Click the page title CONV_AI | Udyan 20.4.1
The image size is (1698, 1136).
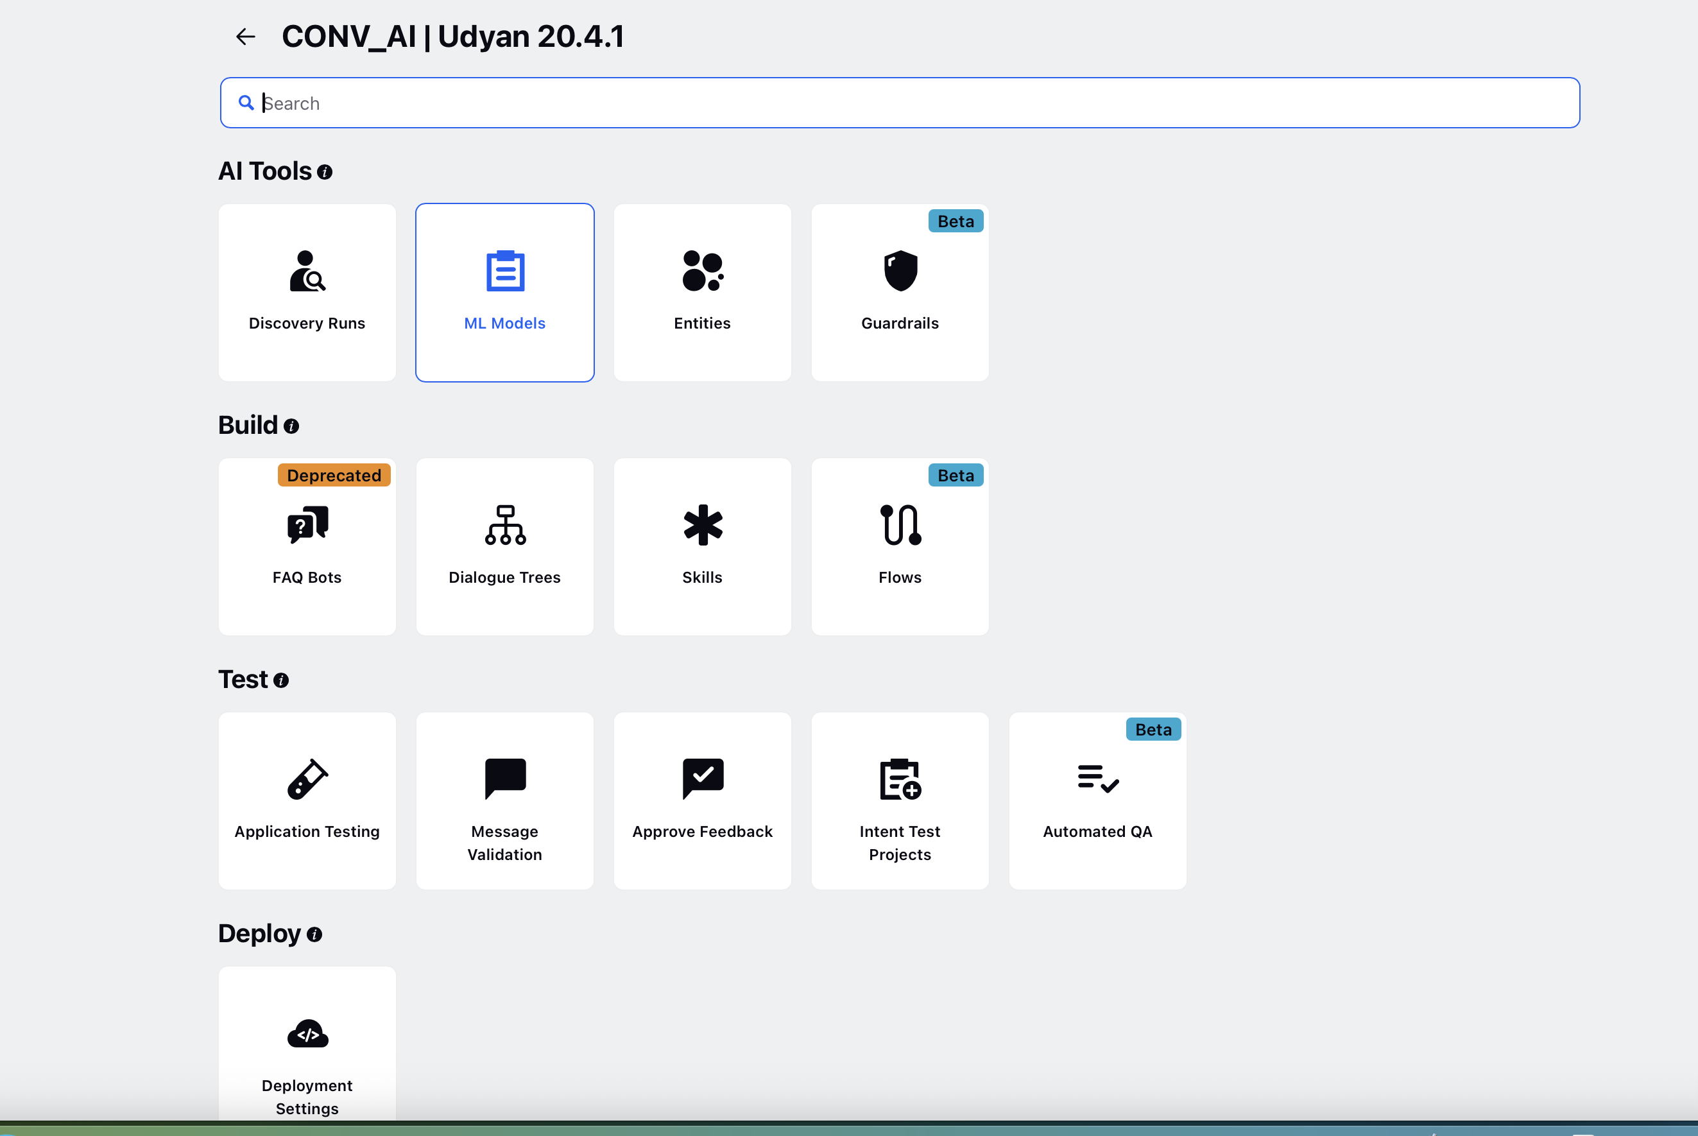tap(453, 36)
